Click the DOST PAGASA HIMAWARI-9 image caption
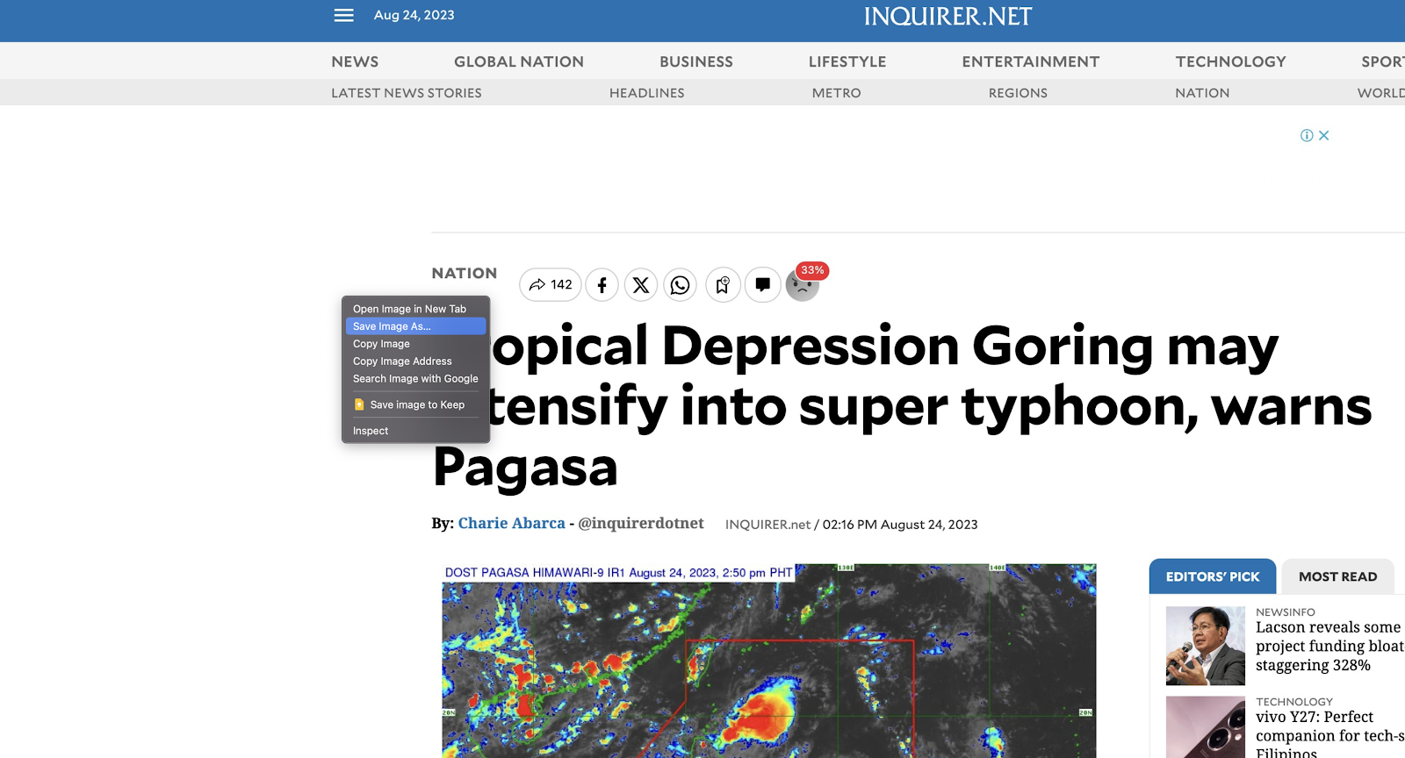This screenshot has height=758, width=1405. (x=618, y=573)
